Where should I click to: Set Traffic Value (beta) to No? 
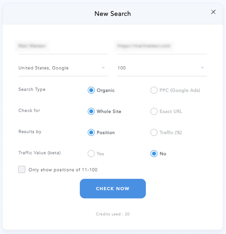tap(154, 154)
